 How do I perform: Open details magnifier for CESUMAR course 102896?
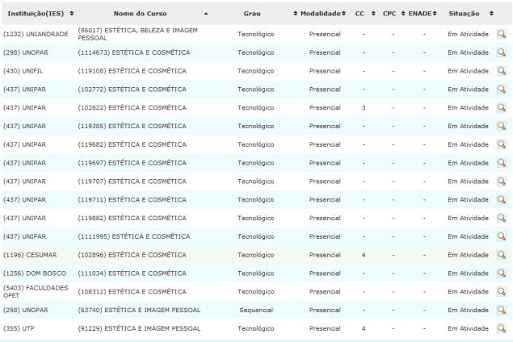501,255
